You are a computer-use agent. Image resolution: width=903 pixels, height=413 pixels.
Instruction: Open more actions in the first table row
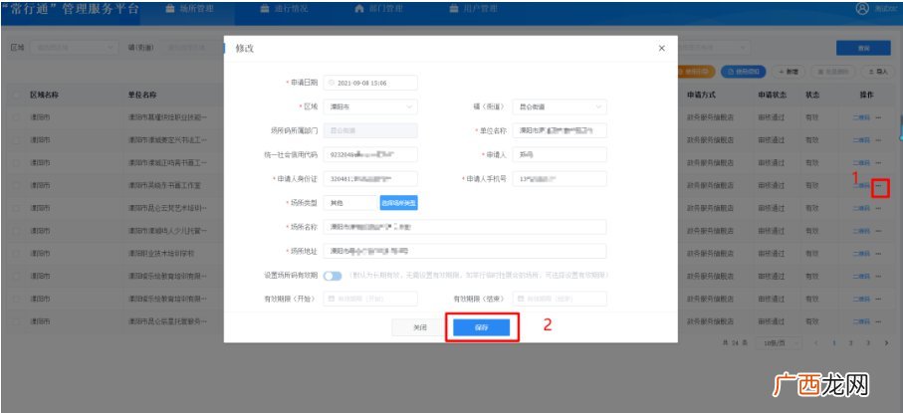pos(879,116)
